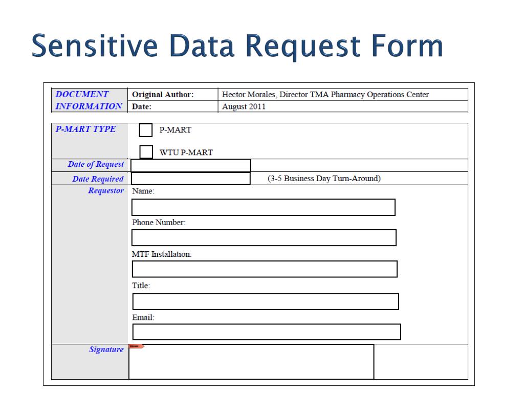
Task: Click inside the Email input field
Action: pos(266,332)
